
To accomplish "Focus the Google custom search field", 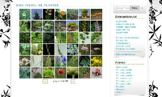I will 123,8.
